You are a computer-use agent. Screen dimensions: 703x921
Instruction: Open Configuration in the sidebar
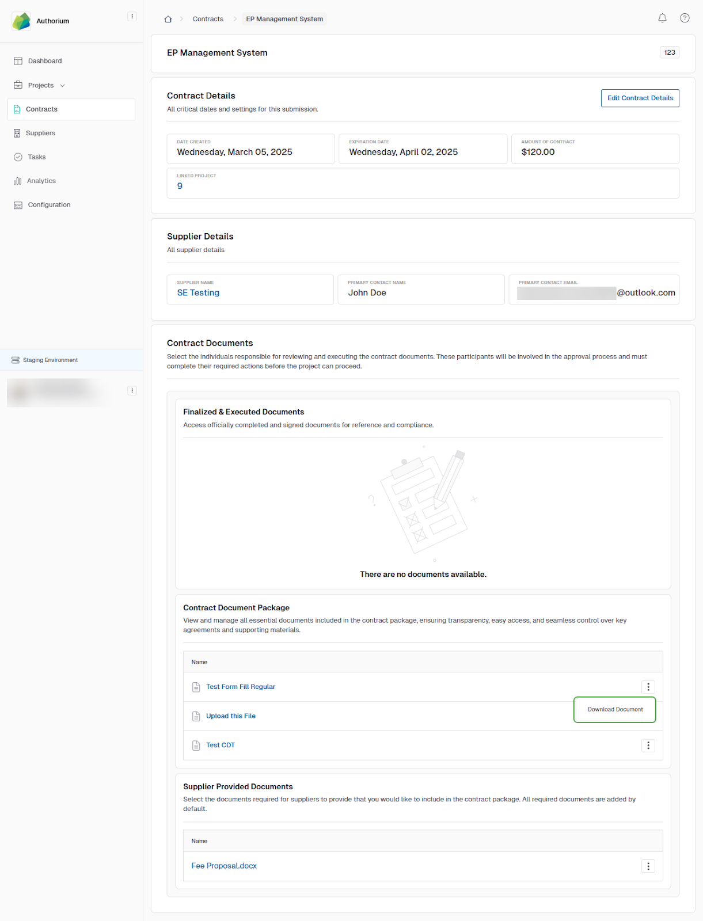[x=49, y=205]
